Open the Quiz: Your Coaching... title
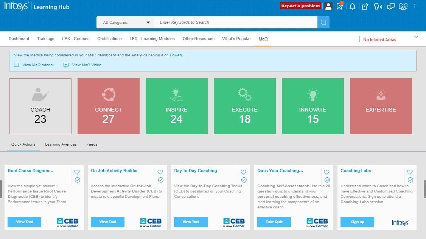Viewport: 426px width, 239px height. pos(280,171)
